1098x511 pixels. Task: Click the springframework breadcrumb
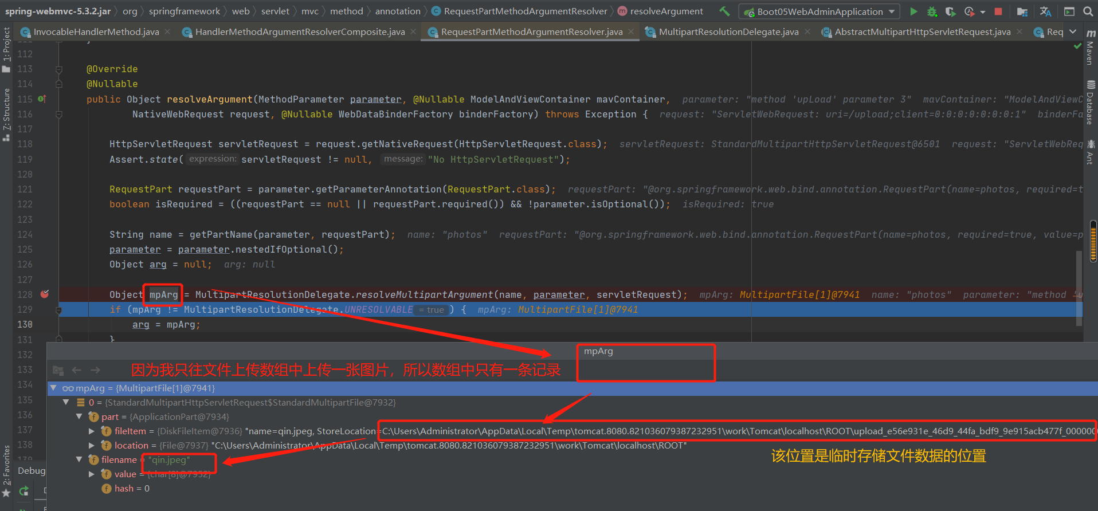pos(185,11)
